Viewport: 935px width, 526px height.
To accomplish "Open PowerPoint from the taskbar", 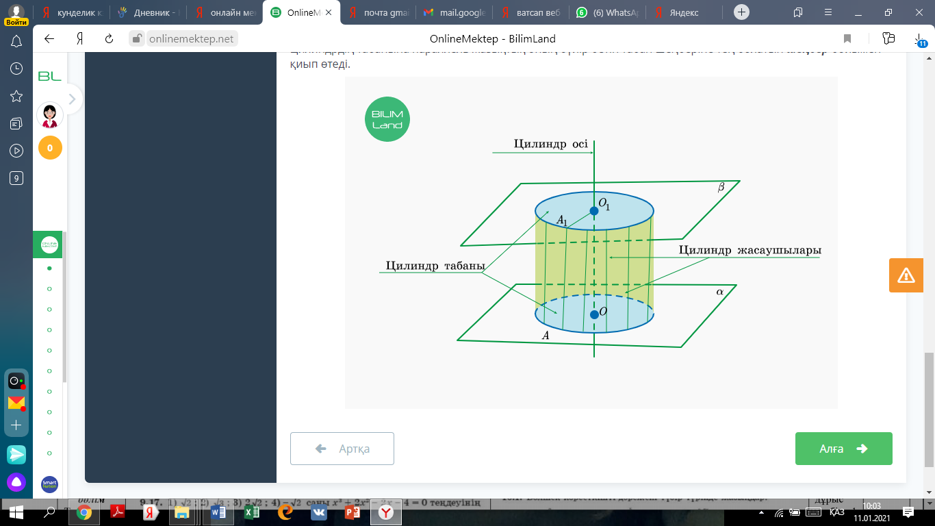I will 353,512.
